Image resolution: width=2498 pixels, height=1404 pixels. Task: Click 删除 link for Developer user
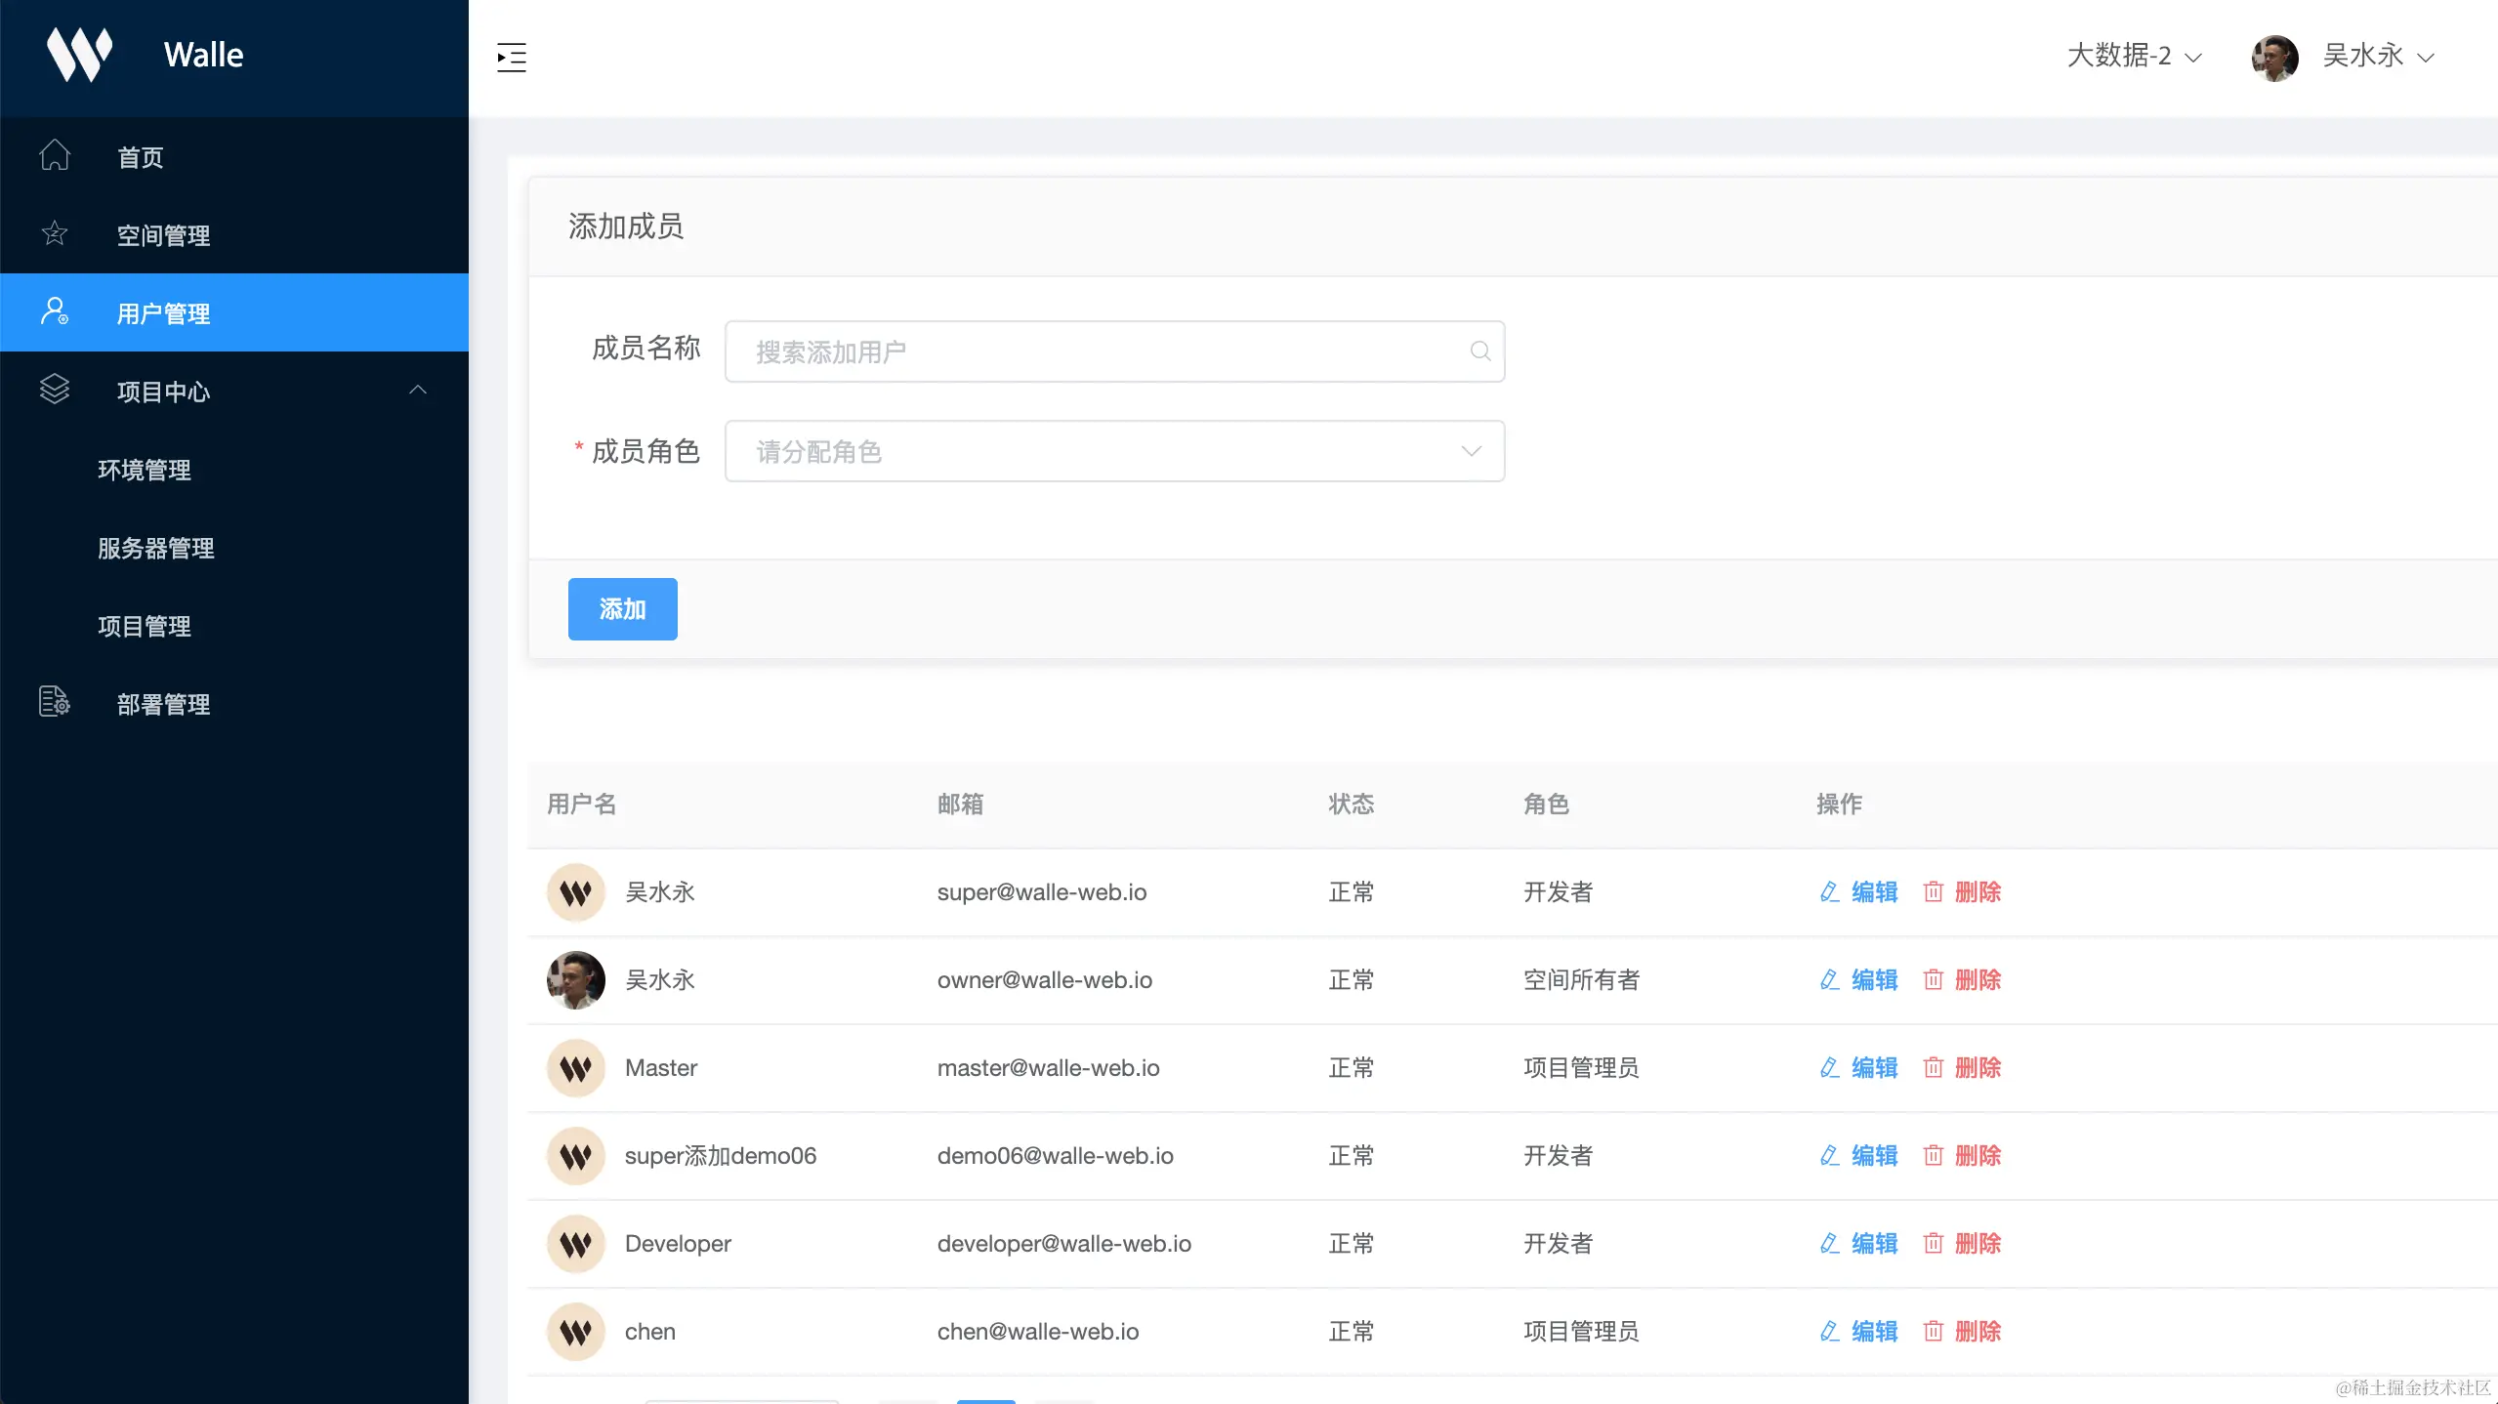point(1977,1243)
